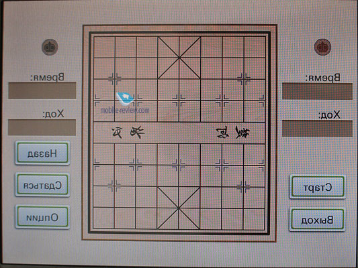Start the game with Старт

(x=318, y=187)
